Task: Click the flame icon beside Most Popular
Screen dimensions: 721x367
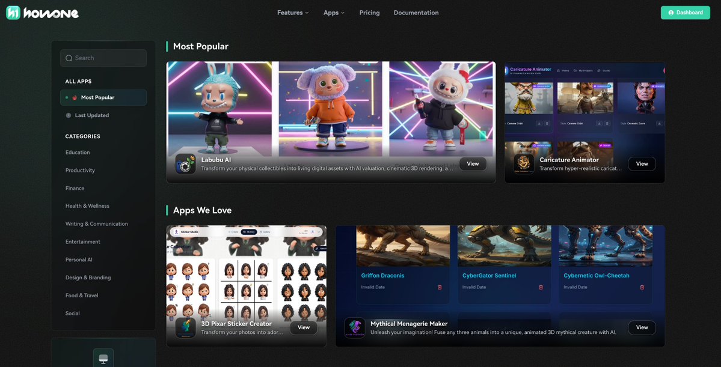Action: coord(75,97)
